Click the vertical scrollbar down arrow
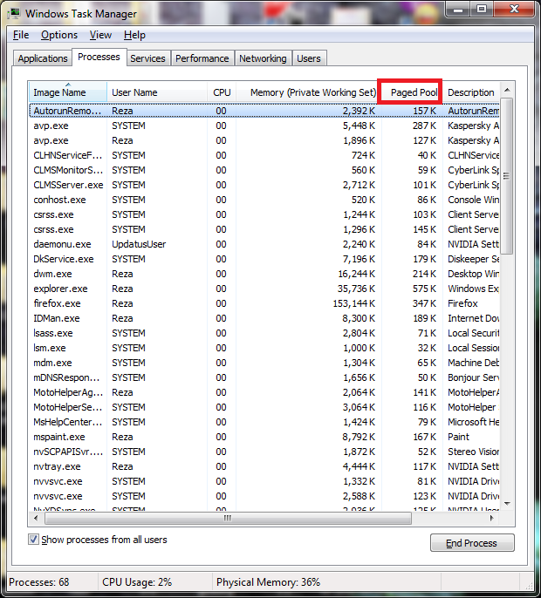The image size is (541, 598). [506, 505]
